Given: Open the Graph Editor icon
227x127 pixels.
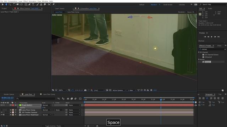Looking at the screenshot, I should (x=80, y=99).
